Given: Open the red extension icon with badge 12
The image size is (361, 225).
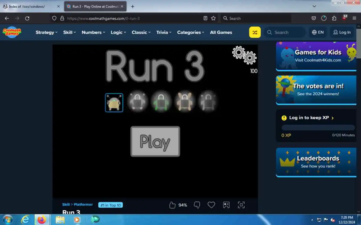Looking at the screenshot, I should pos(345,18).
